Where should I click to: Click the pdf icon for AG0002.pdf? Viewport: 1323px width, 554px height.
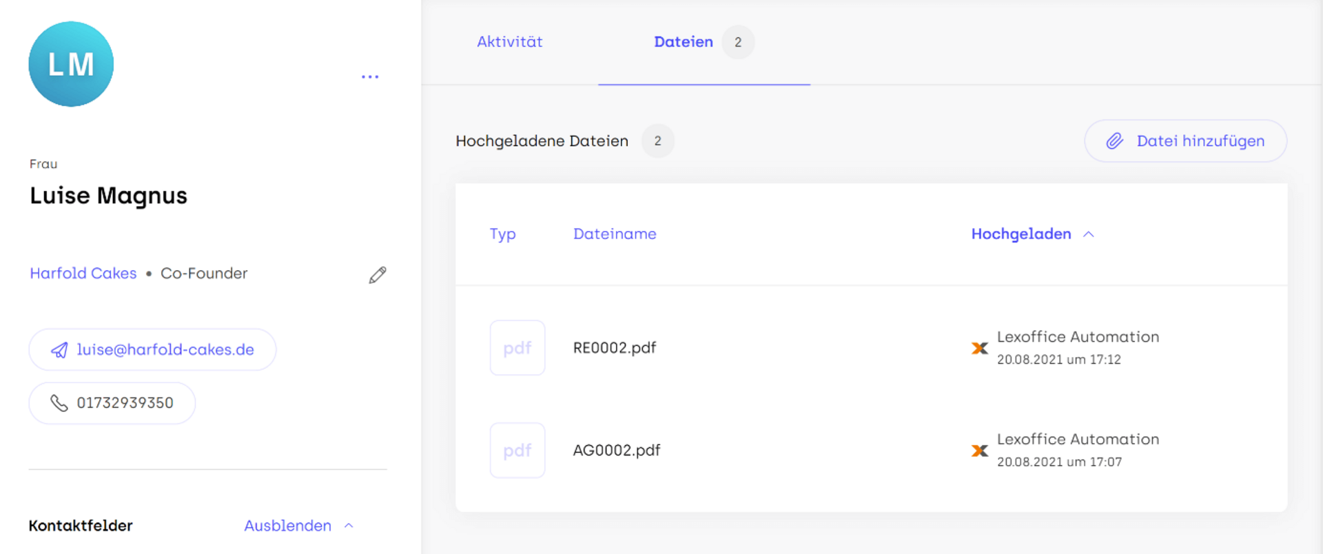(x=517, y=451)
